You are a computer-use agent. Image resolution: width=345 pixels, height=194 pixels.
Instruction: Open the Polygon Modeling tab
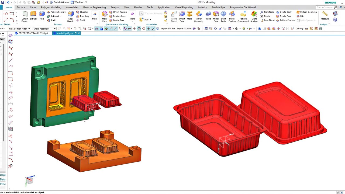[51, 7]
